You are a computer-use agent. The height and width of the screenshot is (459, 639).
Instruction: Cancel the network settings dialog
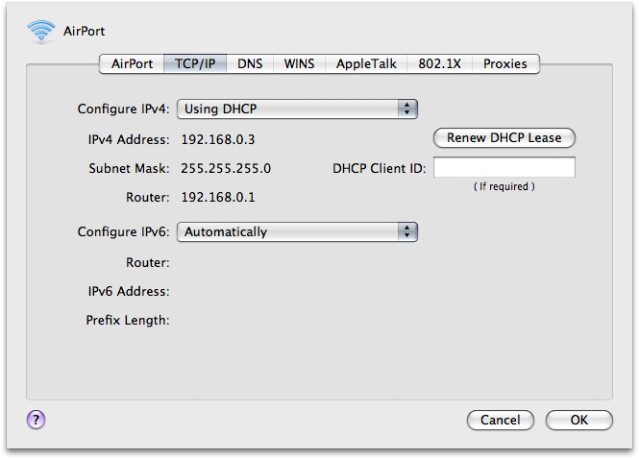501,420
